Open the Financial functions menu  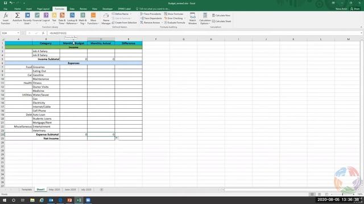pos(37,19)
